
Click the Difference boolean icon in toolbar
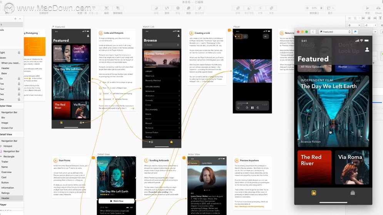pyautogui.click(x=271, y=8)
